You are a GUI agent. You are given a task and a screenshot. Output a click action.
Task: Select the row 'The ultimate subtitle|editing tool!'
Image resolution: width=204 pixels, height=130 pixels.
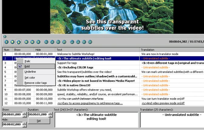[103, 58]
